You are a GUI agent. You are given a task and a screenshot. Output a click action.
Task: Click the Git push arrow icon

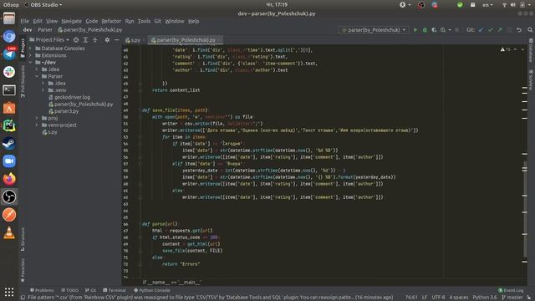point(500,30)
